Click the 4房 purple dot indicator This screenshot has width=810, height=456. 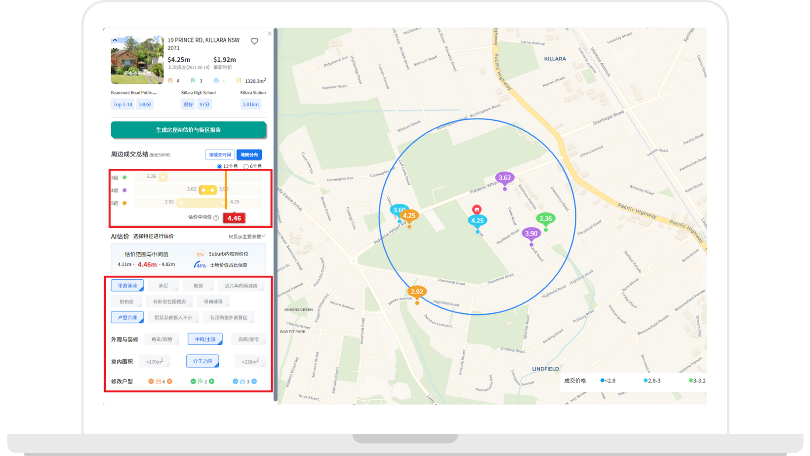tap(124, 190)
